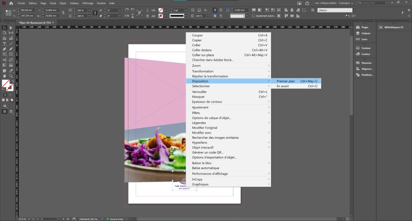Screen dimensions: 412x221
Task: Select the Free Transform tool
Action: pos(11,60)
